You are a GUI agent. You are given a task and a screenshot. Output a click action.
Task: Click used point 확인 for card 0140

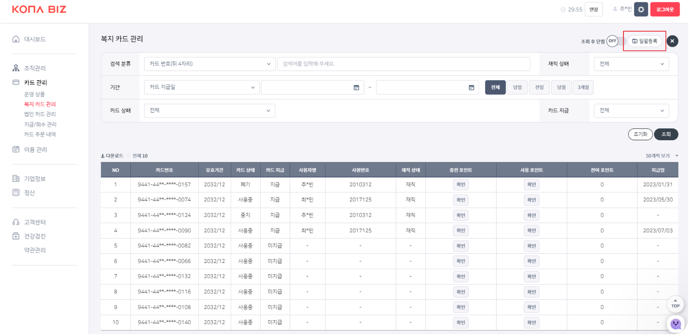[532, 323]
